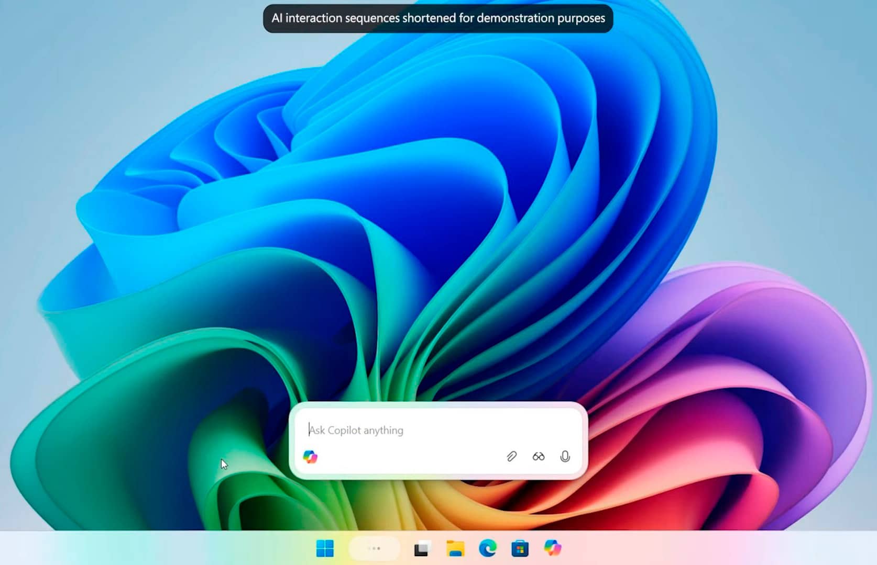
Task: Start voice input with the microphone icon
Action: click(x=565, y=457)
